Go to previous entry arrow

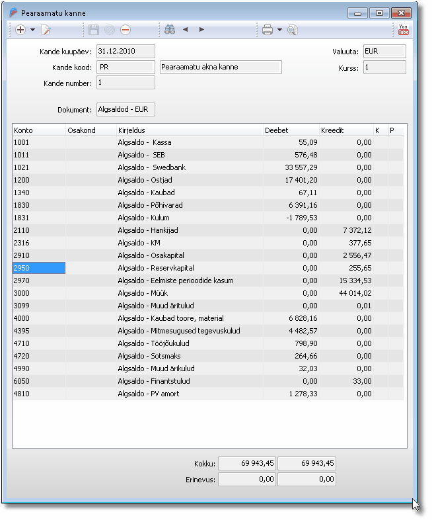186,30
